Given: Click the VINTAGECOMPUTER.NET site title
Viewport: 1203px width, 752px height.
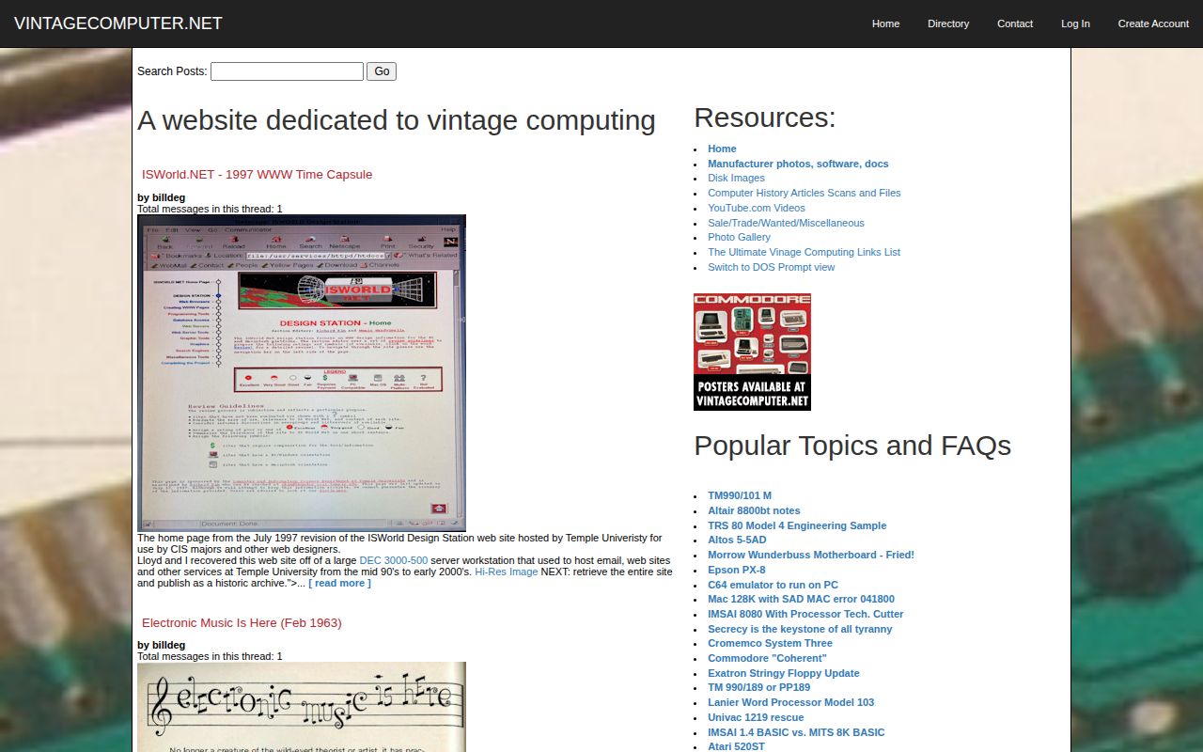Looking at the screenshot, I should coord(118,23).
